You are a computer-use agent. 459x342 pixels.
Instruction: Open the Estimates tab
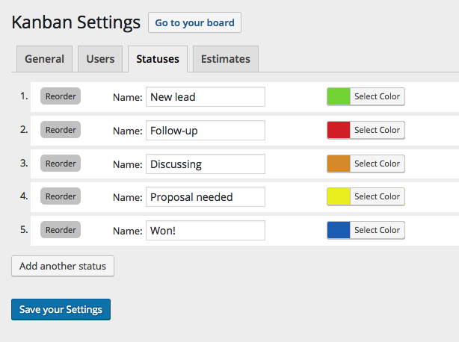tap(226, 59)
